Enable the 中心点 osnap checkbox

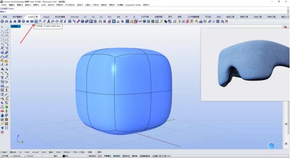click(31, 152)
